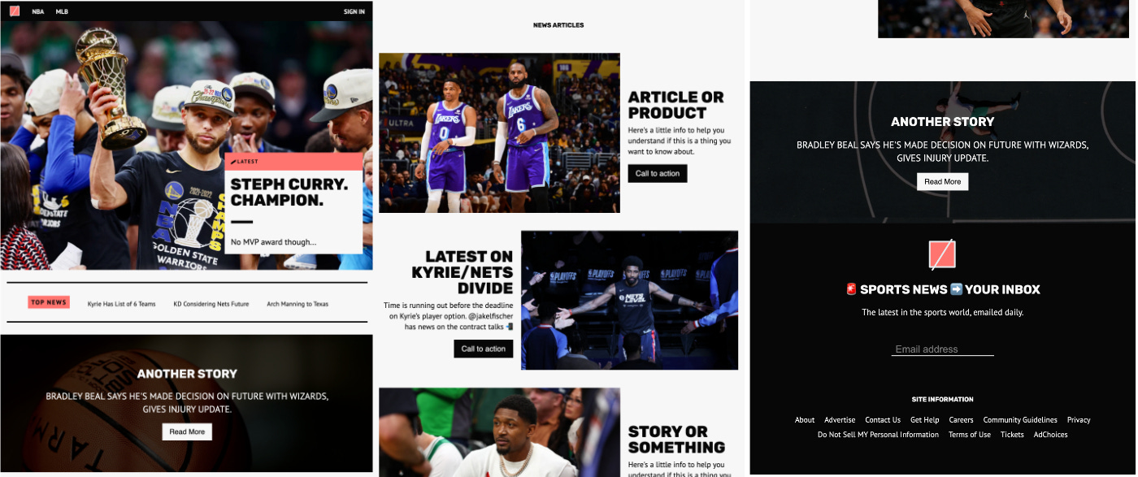
Task: Open the Kyrie Nets playoffs image
Action: 629,300
